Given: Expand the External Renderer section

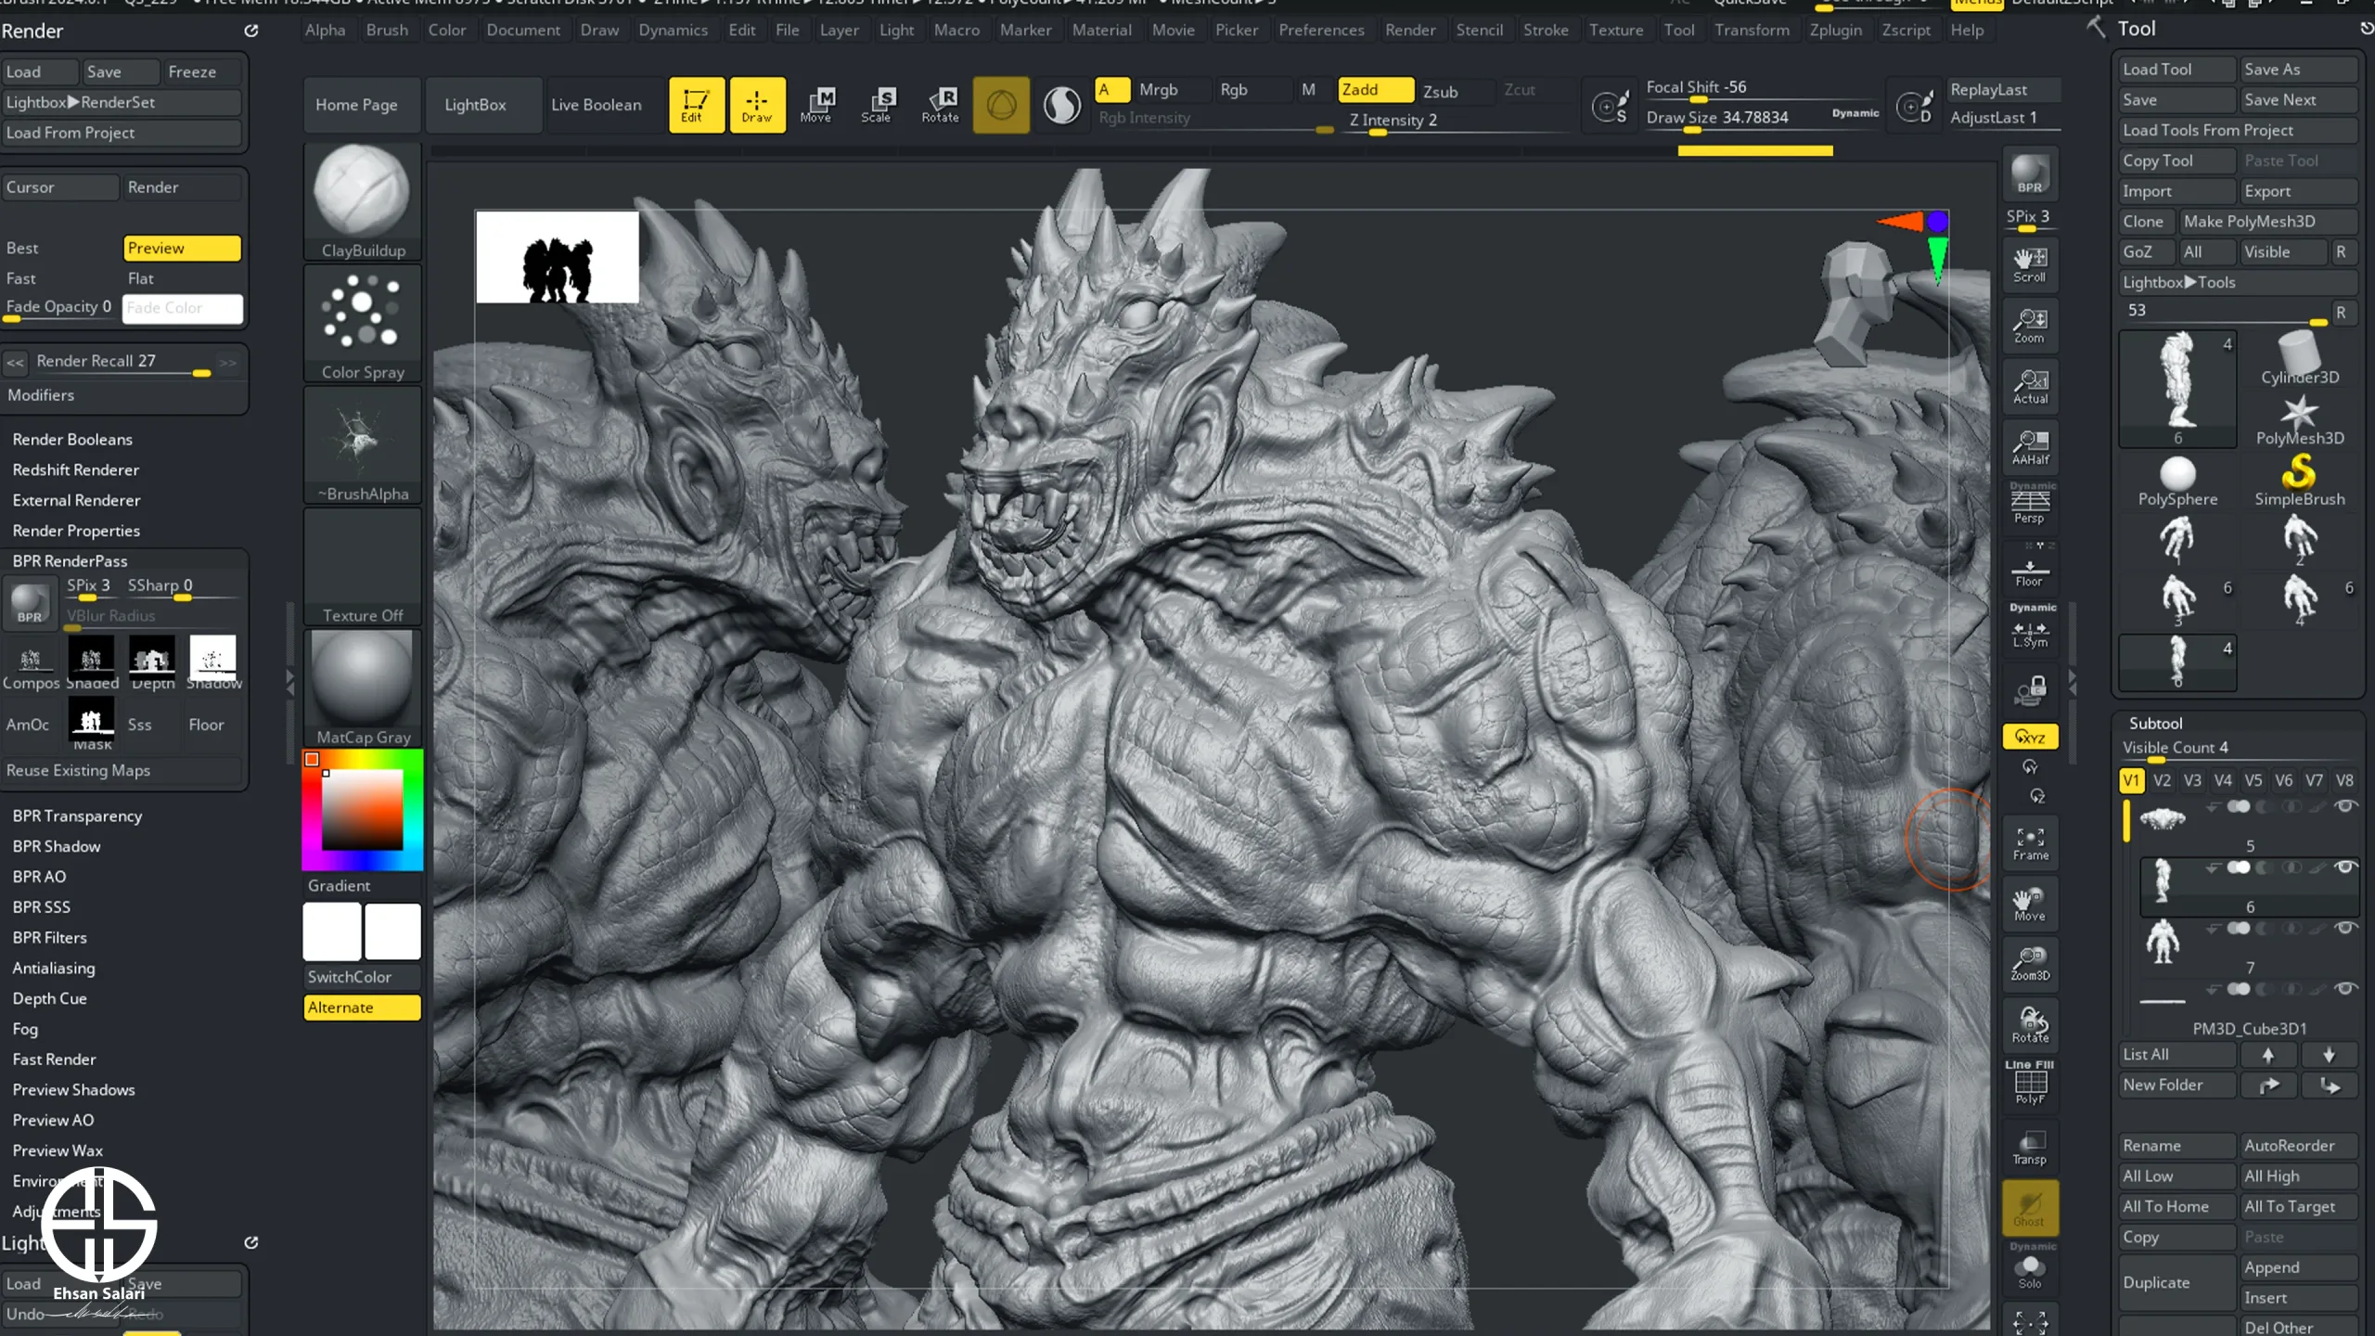Looking at the screenshot, I should tap(77, 500).
